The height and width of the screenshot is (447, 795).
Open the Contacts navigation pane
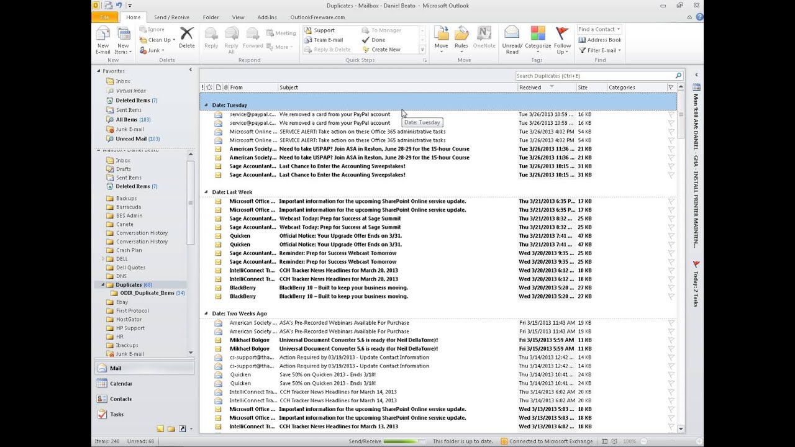click(144, 399)
